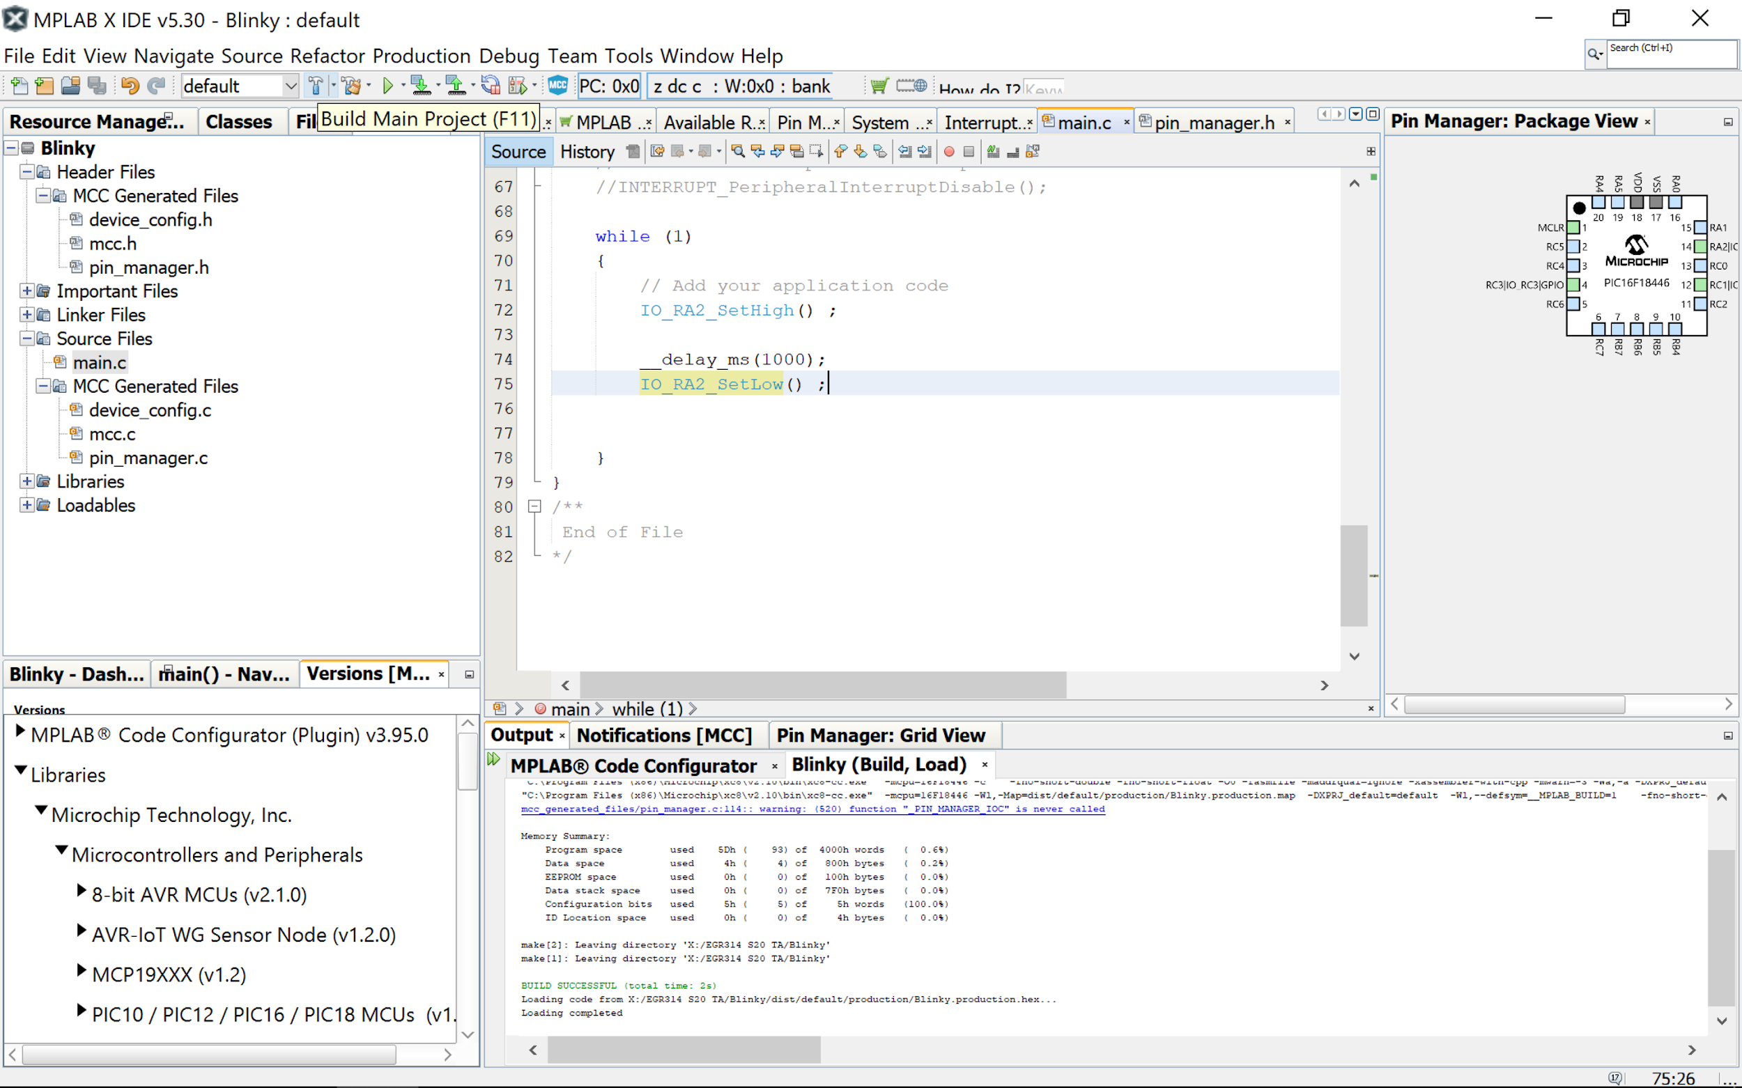Screen dimensions: 1742x1088
Task: Click the New Project toolbar icon
Action: point(45,86)
